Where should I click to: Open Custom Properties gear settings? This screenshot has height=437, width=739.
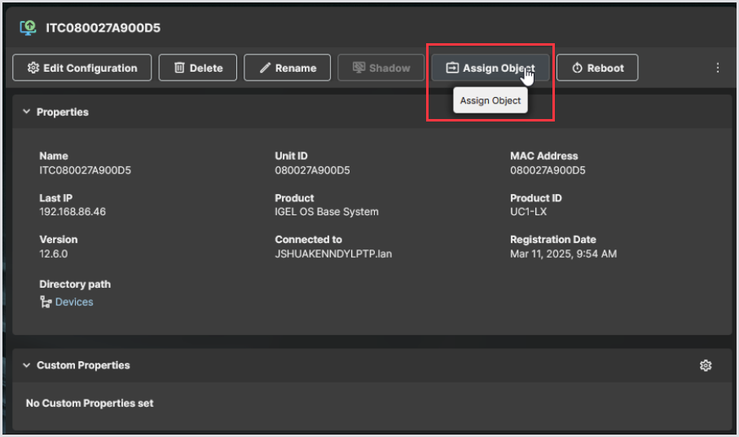(706, 366)
